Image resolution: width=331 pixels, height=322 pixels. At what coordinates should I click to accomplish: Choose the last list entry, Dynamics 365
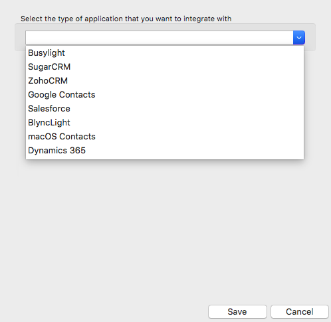(165, 151)
